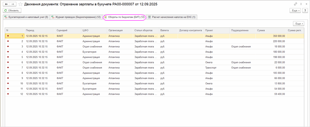Viewport: 310px width, 127px height.
Task: Click the red marker icon in row 1
Action: 8,36
